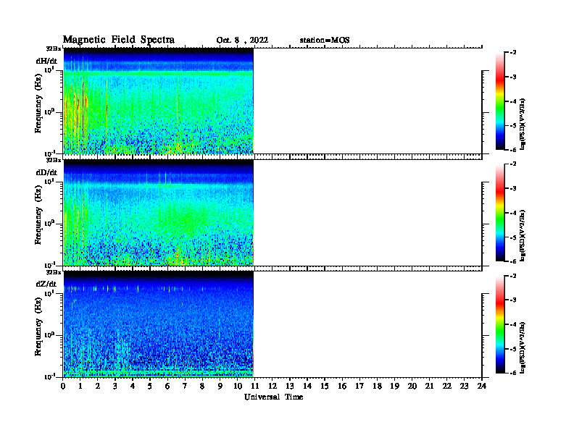Screen dimensions: 574x443
Task: Click hour 6 on the time axis
Action: coord(167,386)
